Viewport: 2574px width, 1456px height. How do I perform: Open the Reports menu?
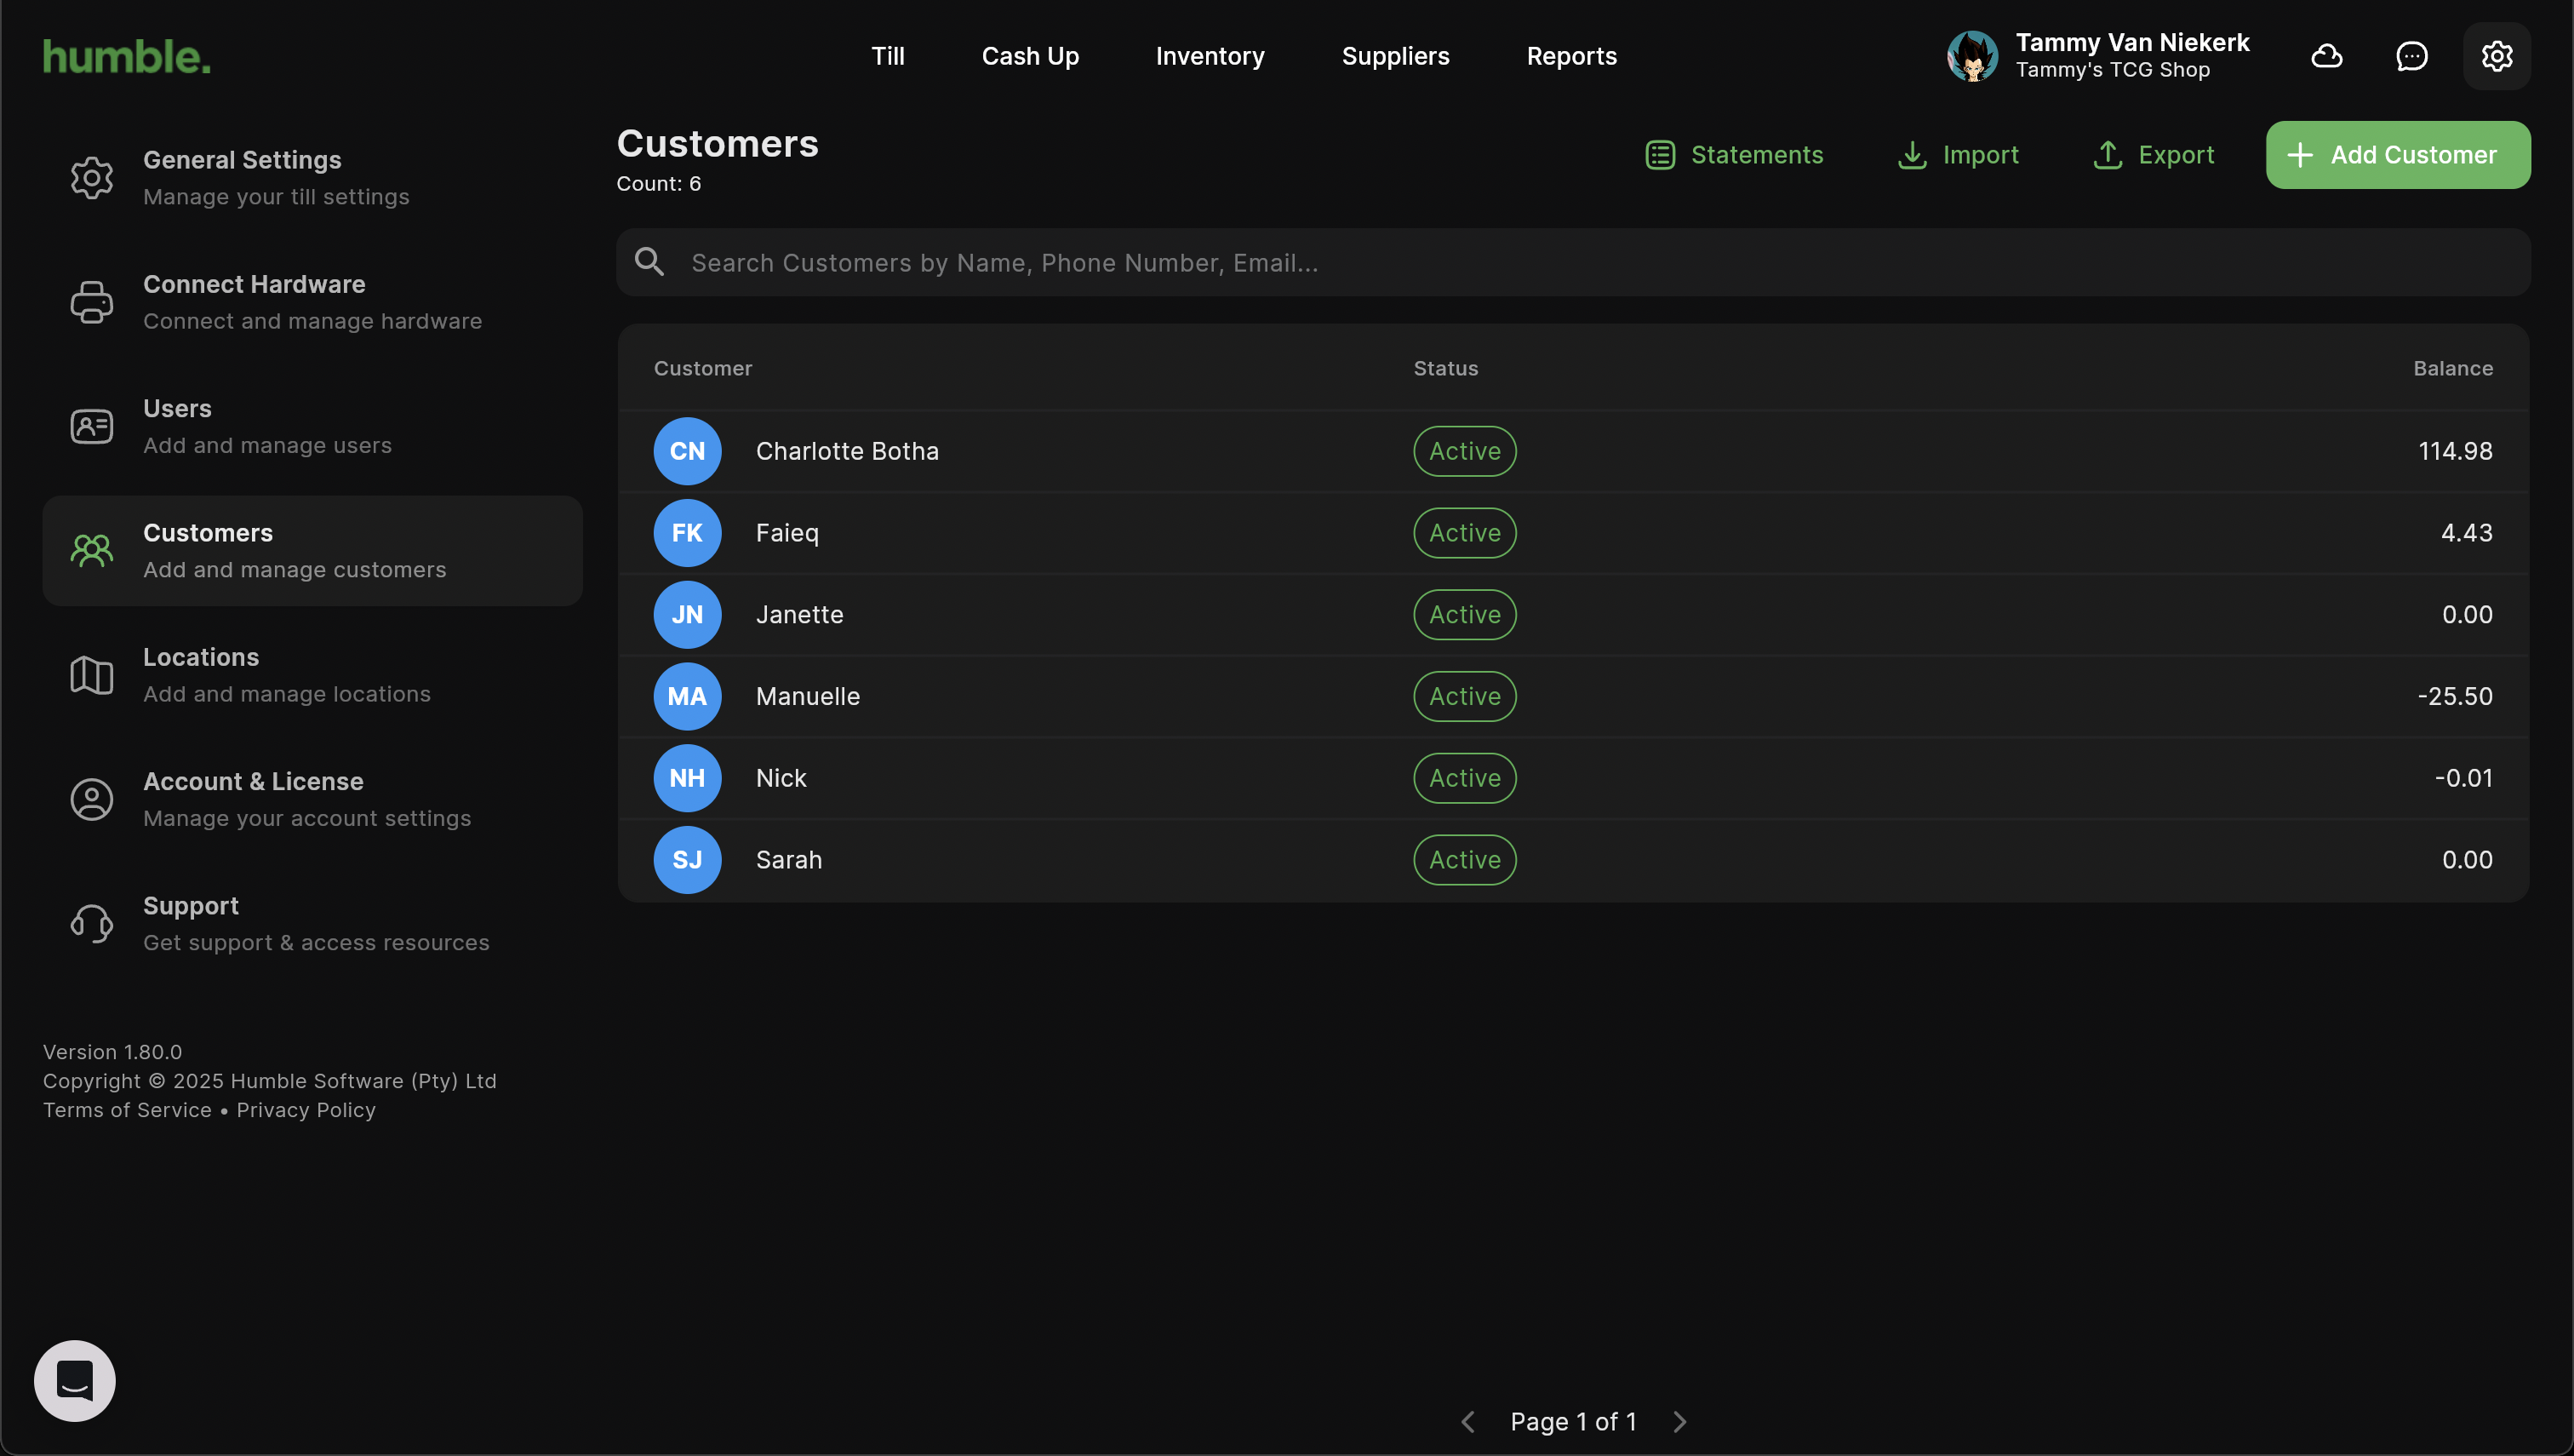(1571, 56)
